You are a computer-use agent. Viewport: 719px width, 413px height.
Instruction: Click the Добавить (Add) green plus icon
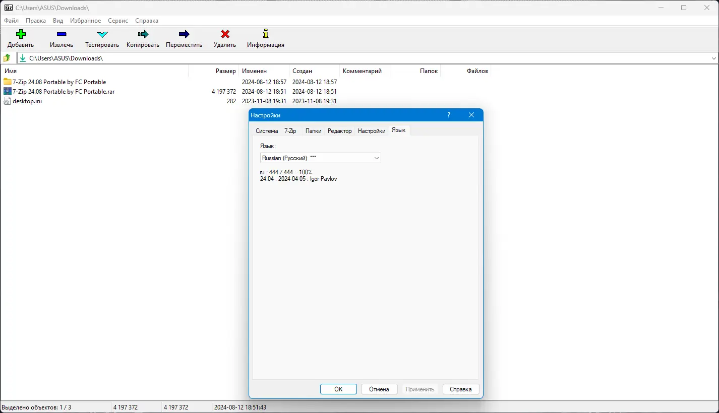coord(21,34)
